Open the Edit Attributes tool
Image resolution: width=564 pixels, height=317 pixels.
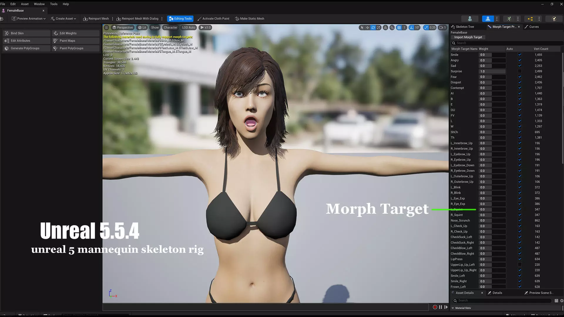click(27, 41)
